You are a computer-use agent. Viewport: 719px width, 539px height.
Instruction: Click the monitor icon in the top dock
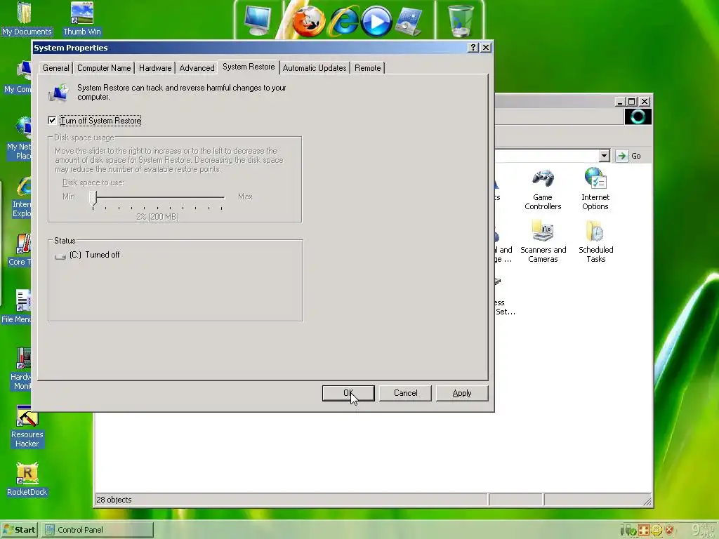(257, 20)
